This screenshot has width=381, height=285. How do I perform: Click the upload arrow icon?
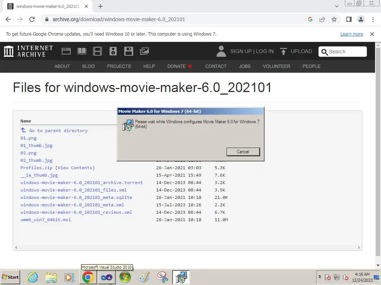(x=283, y=51)
